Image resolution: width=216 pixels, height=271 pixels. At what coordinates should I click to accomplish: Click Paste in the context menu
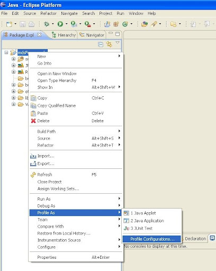[x=76, y=113]
